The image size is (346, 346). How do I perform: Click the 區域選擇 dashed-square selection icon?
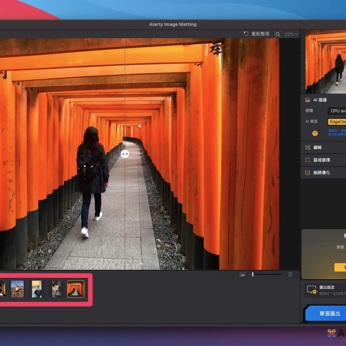coord(308,160)
